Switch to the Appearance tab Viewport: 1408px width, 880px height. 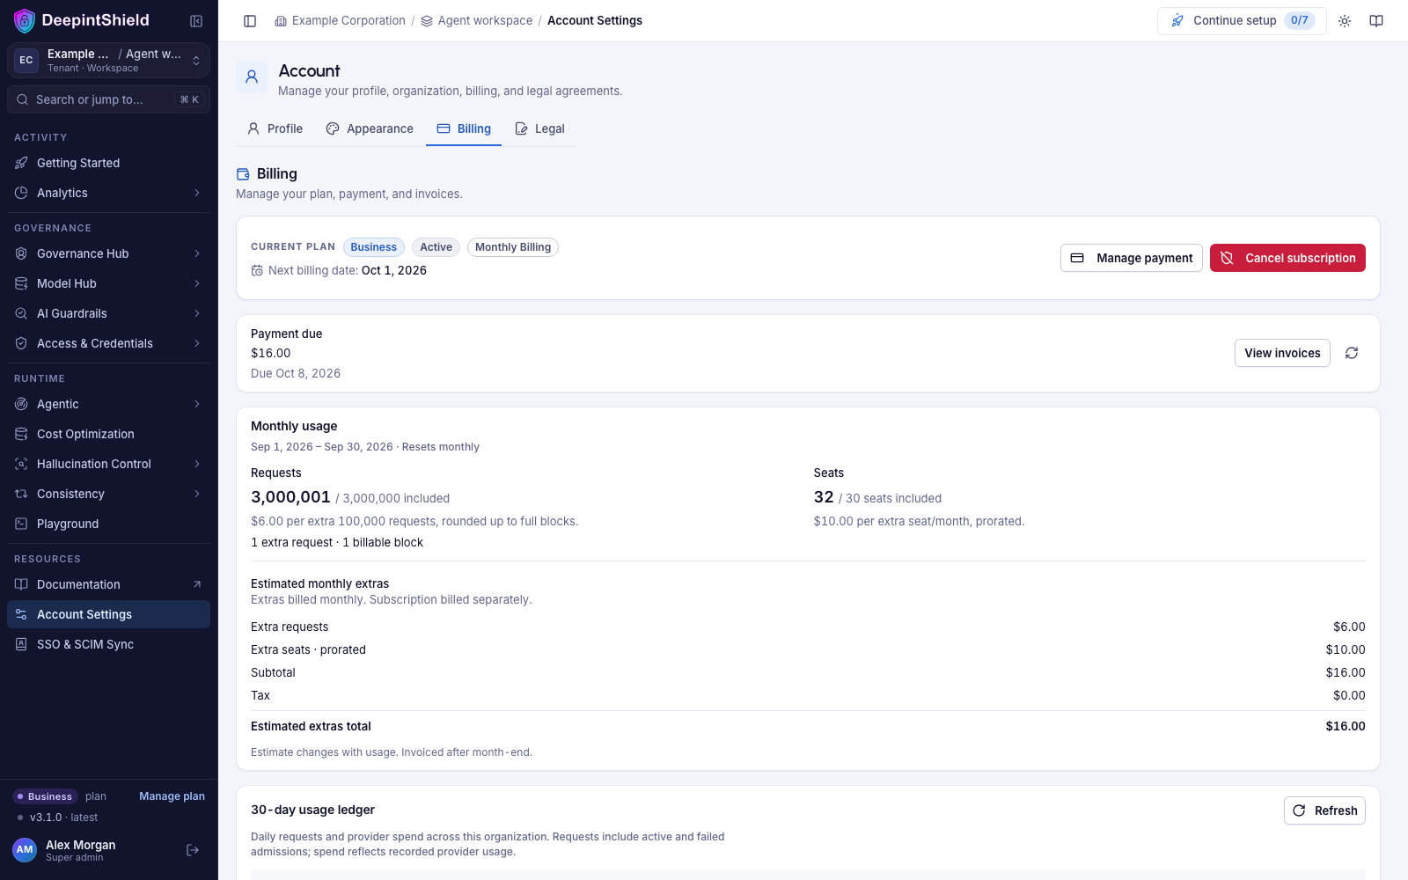point(370,128)
